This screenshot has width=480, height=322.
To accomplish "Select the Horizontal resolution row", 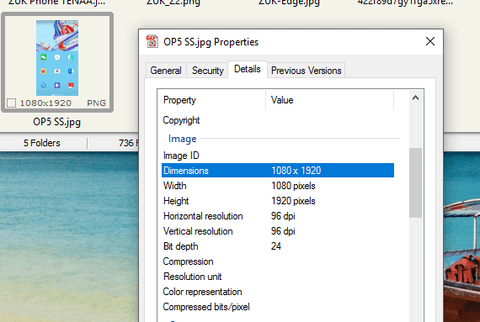I will 278,216.
